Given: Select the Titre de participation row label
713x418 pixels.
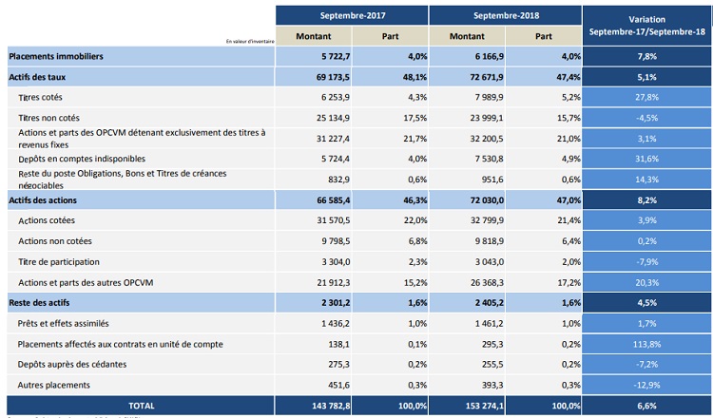Looking at the screenshot, I should click(x=59, y=261).
